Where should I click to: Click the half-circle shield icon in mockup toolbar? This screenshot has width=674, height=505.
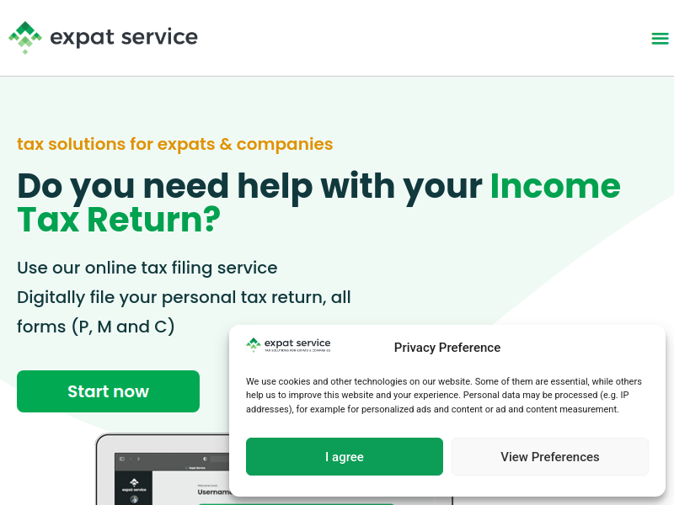(x=205, y=459)
